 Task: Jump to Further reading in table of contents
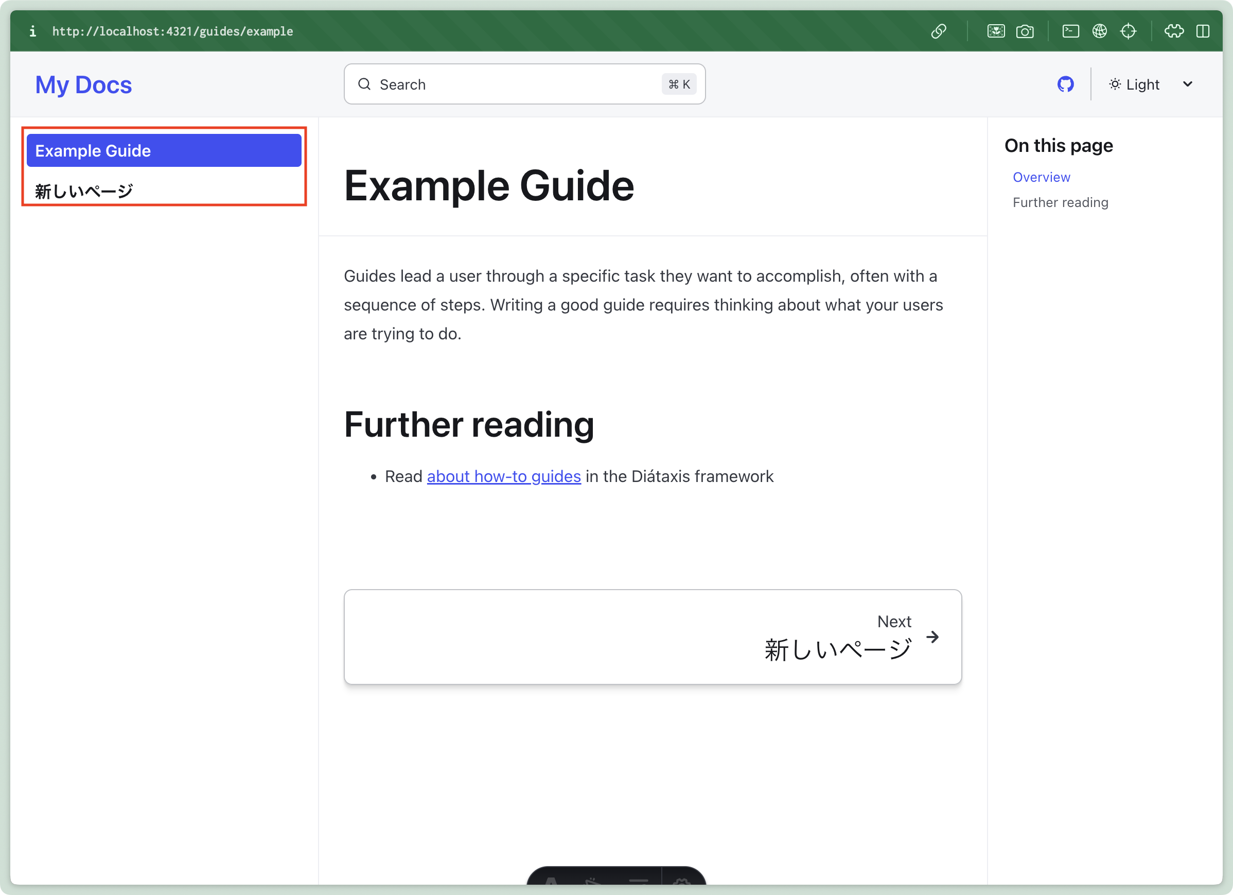pyautogui.click(x=1060, y=202)
